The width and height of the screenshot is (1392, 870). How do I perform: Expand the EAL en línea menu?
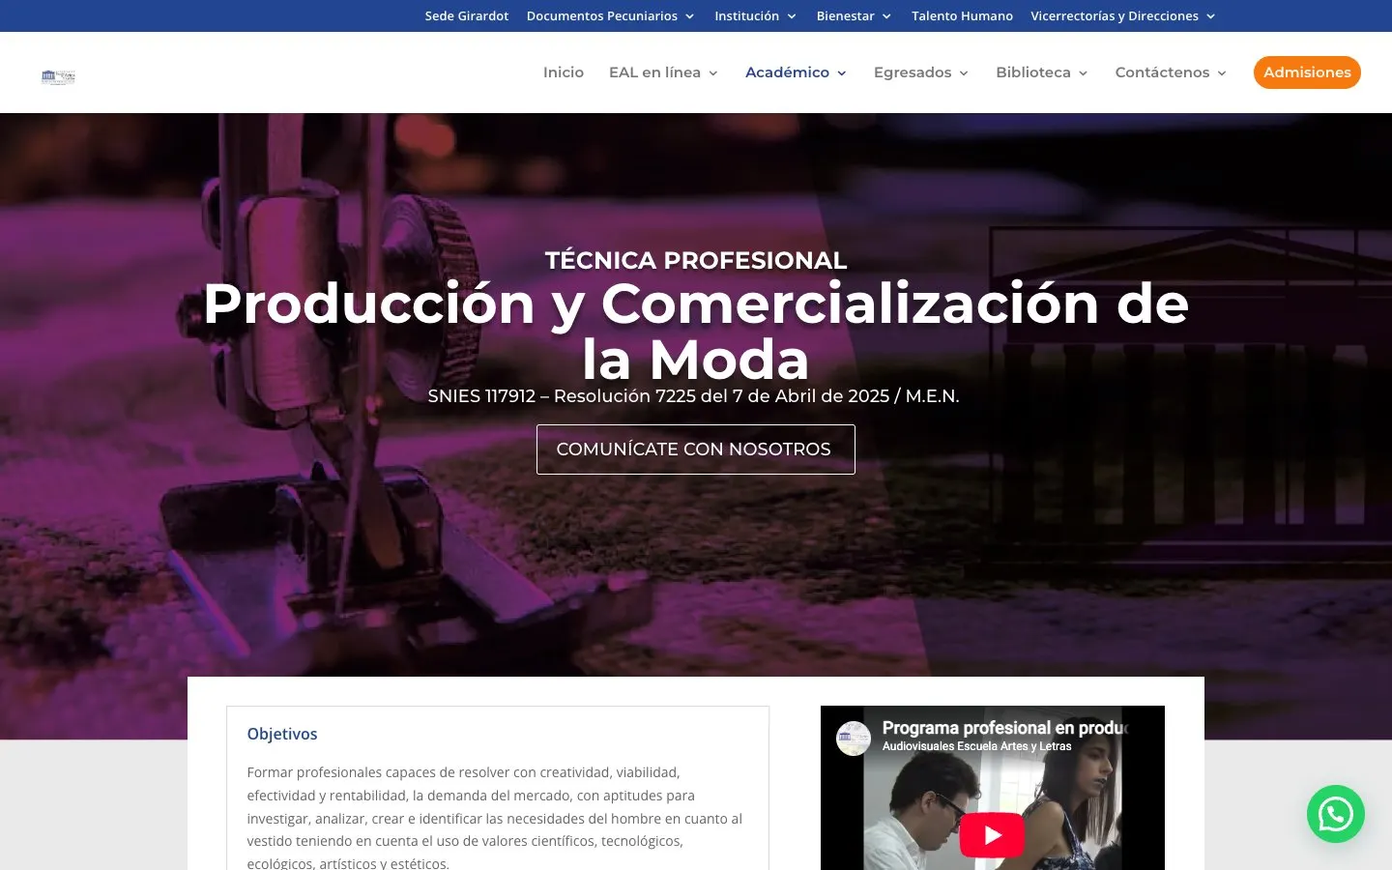tap(663, 72)
